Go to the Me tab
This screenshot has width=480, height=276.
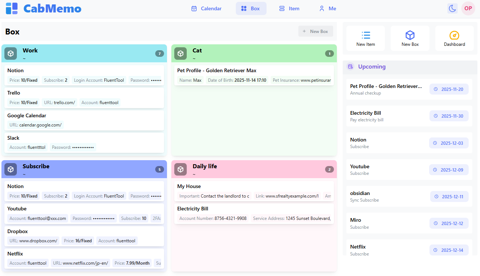328,8
